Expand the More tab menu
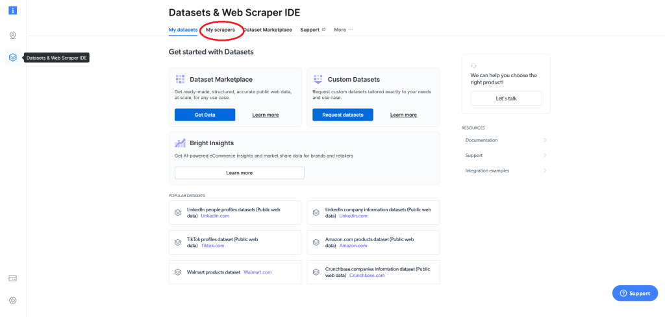Viewport: 665px width, 317px height. pyautogui.click(x=343, y=30)
